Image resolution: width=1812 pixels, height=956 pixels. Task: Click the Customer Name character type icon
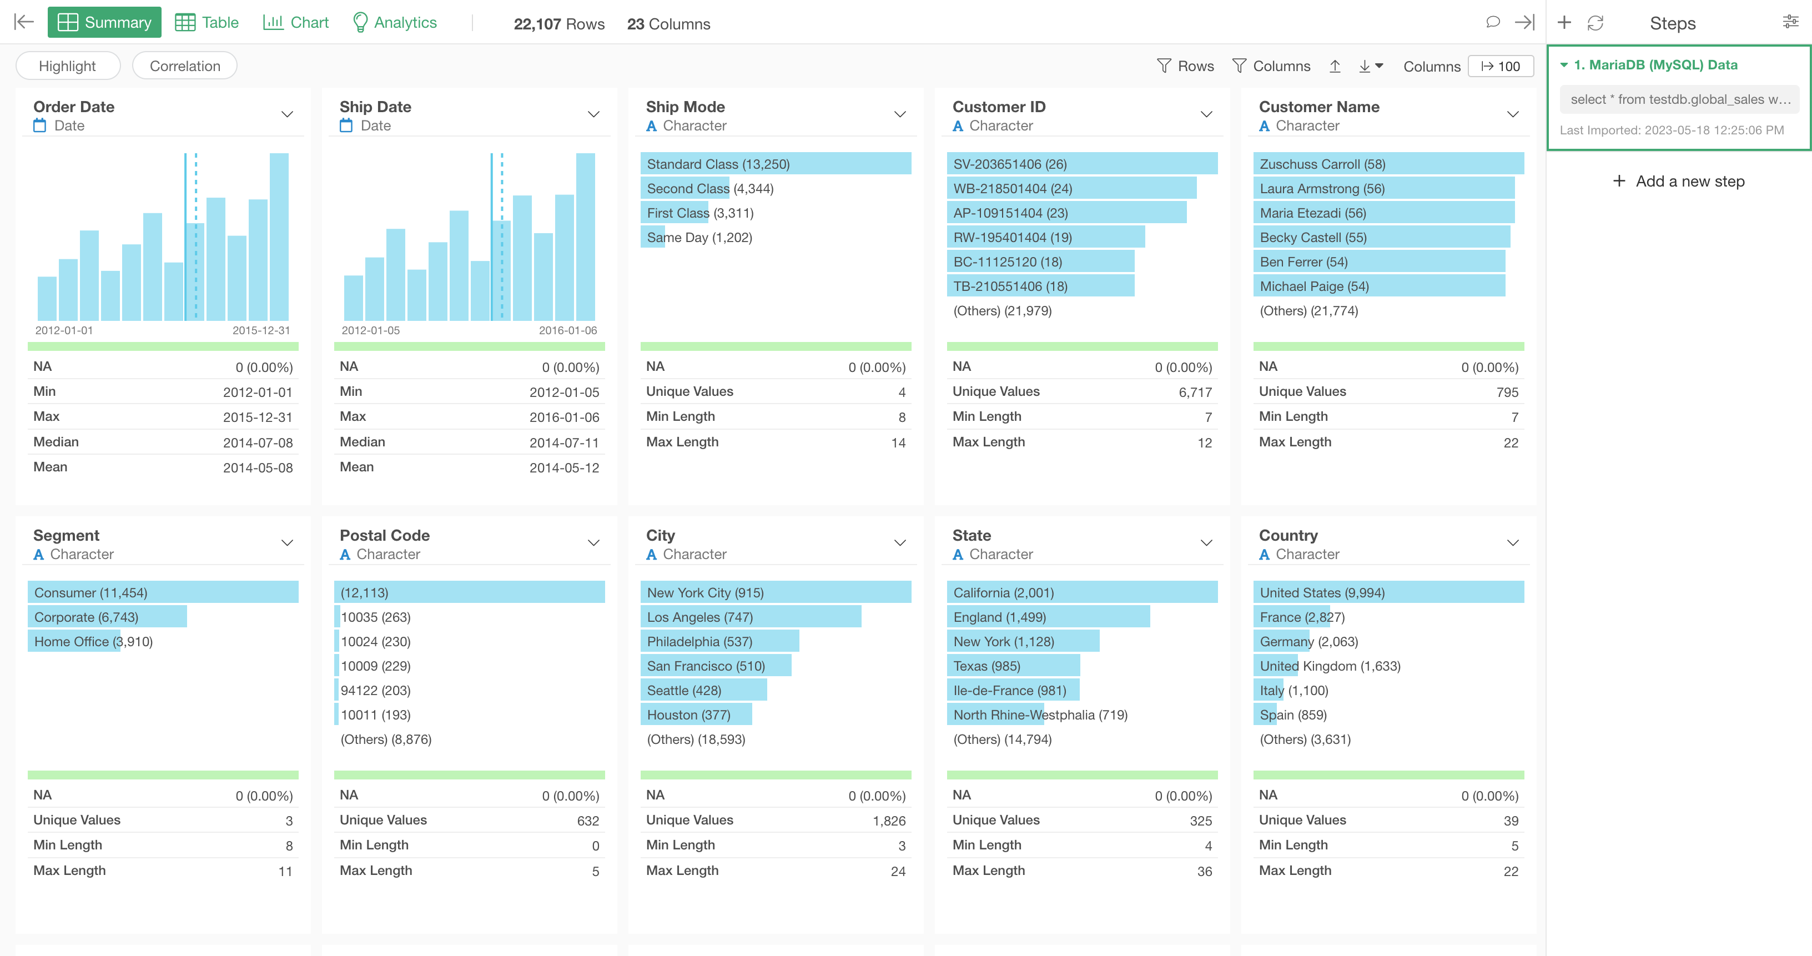1264,126
